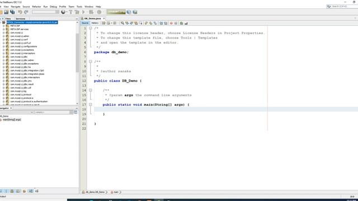Click the Last Edit icon in editor toolbar
The width and height of the screenshot is (358, 201).
coord(103,23)
